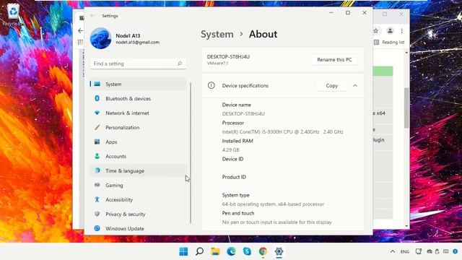
Task: Click the System monitor icon in the sidebar
Action: tap(97, 84)
